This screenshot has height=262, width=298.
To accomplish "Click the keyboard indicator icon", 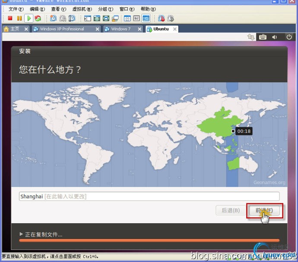I will [x=263, y=37].
